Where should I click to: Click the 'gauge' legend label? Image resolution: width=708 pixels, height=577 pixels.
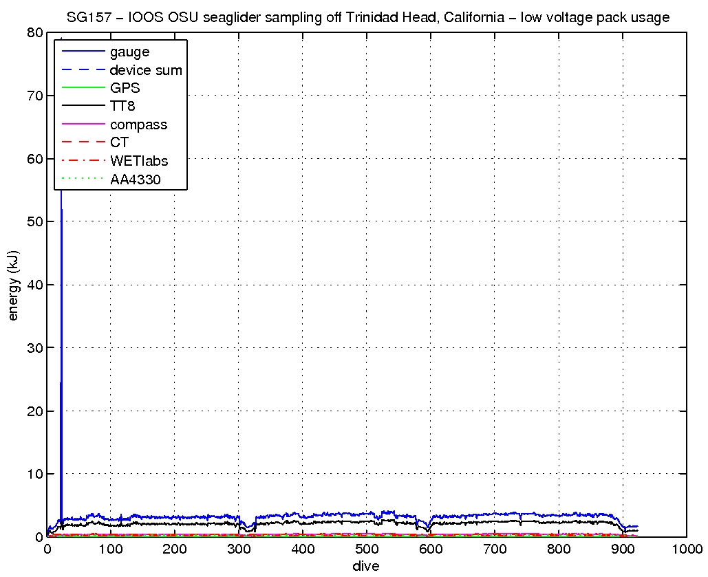click(129, 52)
